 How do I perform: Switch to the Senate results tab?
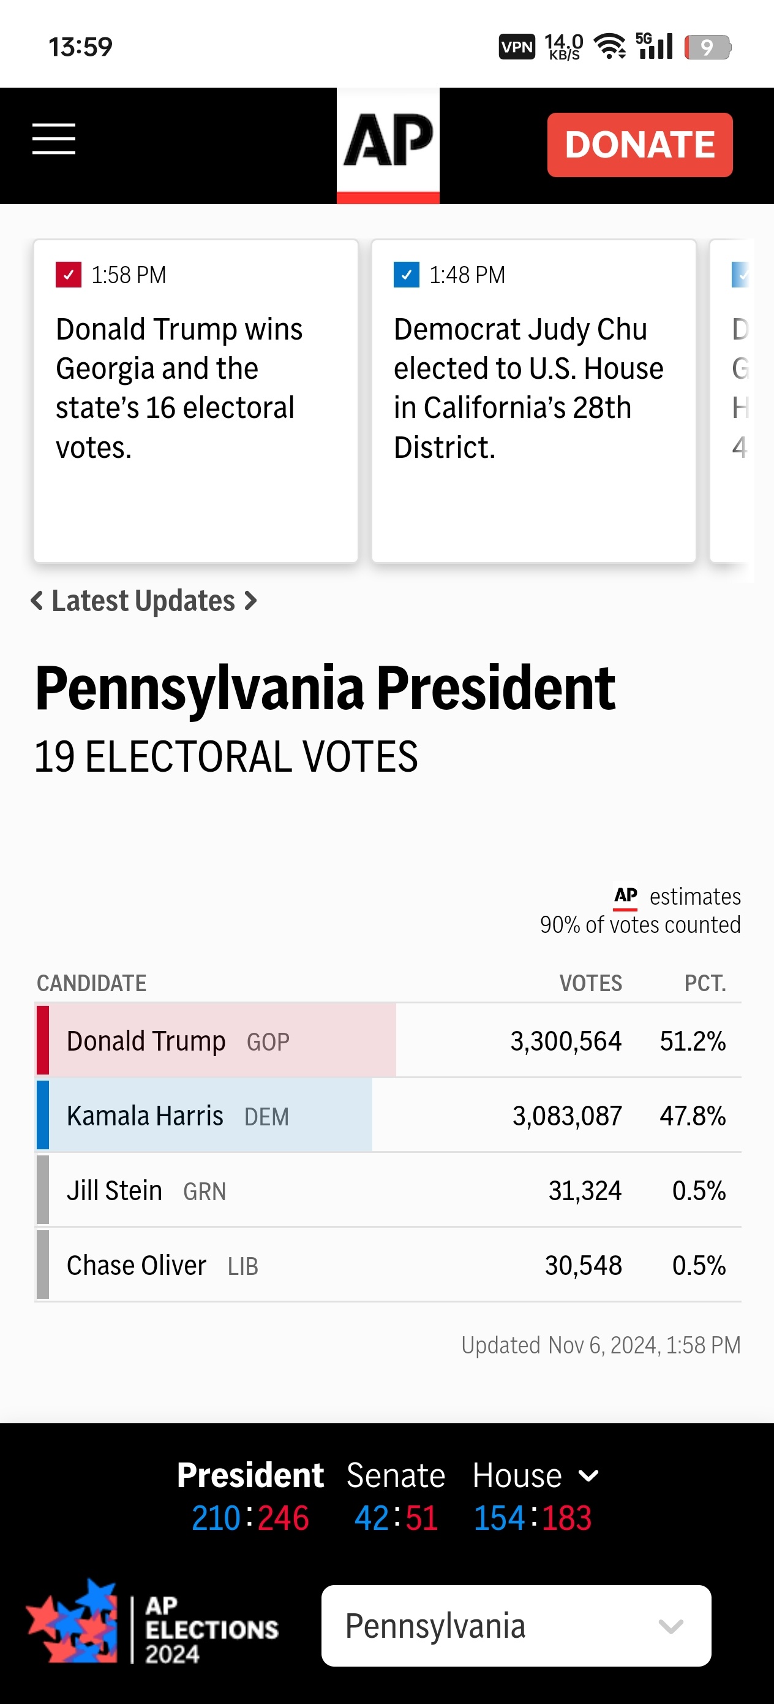point(395,1476)
